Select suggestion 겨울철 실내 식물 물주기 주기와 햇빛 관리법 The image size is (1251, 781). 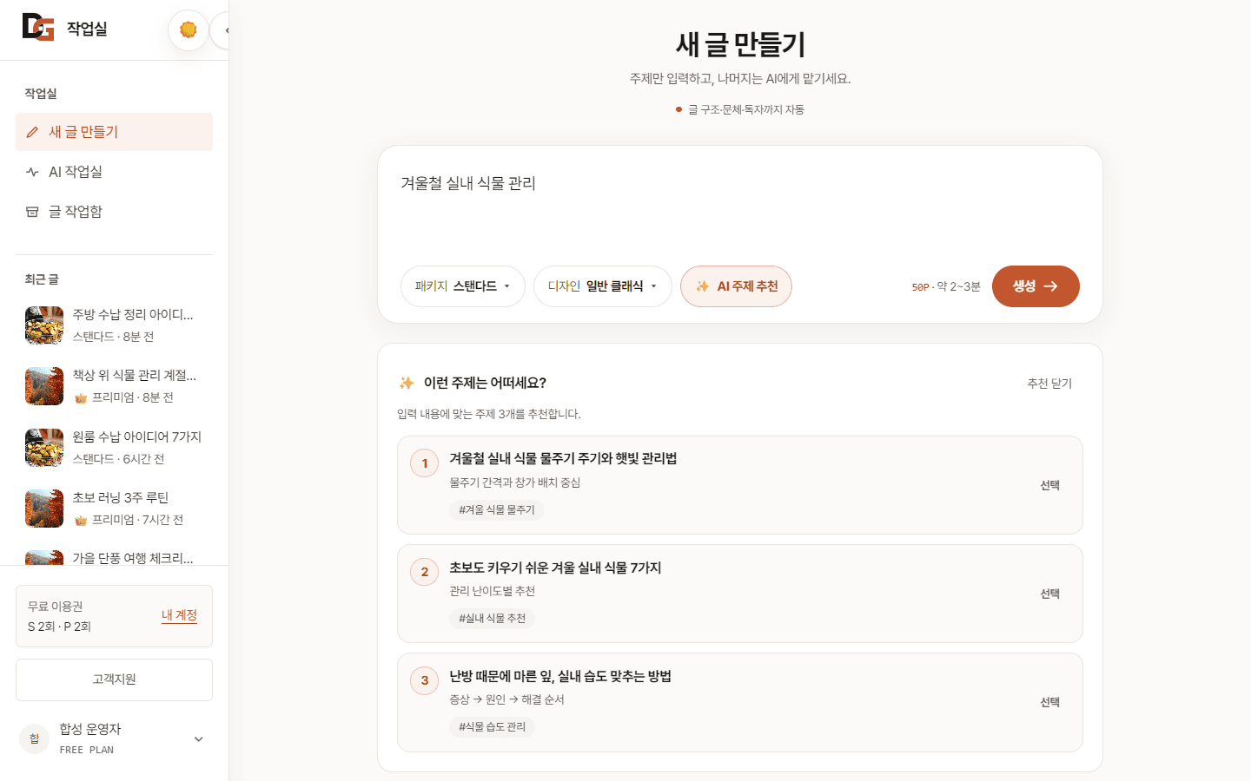coord(740,485)
